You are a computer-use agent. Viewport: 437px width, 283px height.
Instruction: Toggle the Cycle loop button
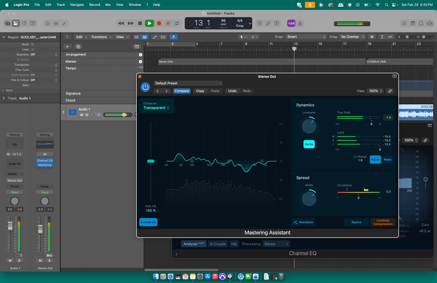[177, 23]
